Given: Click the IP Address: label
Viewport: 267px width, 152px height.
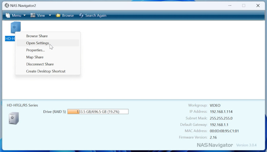Looking at the screenshot, I should 198,111.
